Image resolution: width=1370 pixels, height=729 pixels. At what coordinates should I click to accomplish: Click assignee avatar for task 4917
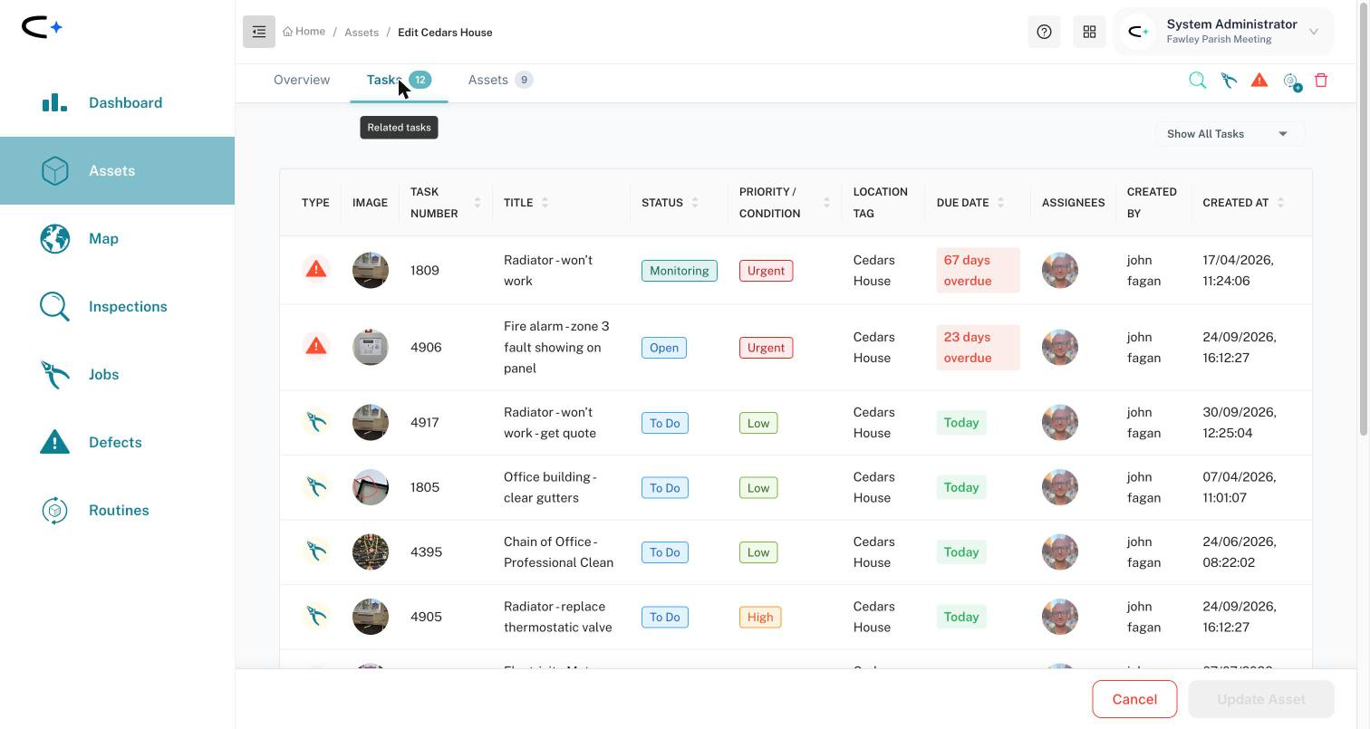coord(1060,422)
